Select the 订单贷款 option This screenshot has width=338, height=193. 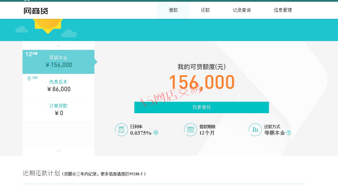[x=58, y=110]
